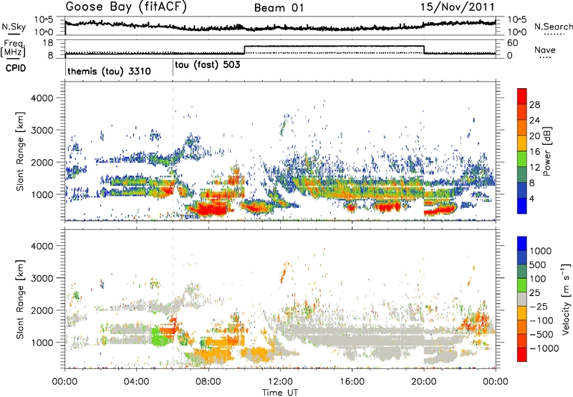Click the "04:00" time axis label

(x=137, y=382)
